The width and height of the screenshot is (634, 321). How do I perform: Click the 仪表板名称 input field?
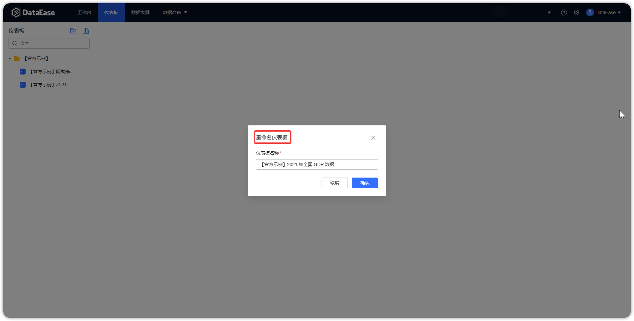coord(317,164)
